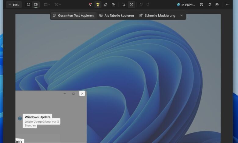Undo the last edit
This screenshot has width=238, height=143.
click(x=141, y=5)
